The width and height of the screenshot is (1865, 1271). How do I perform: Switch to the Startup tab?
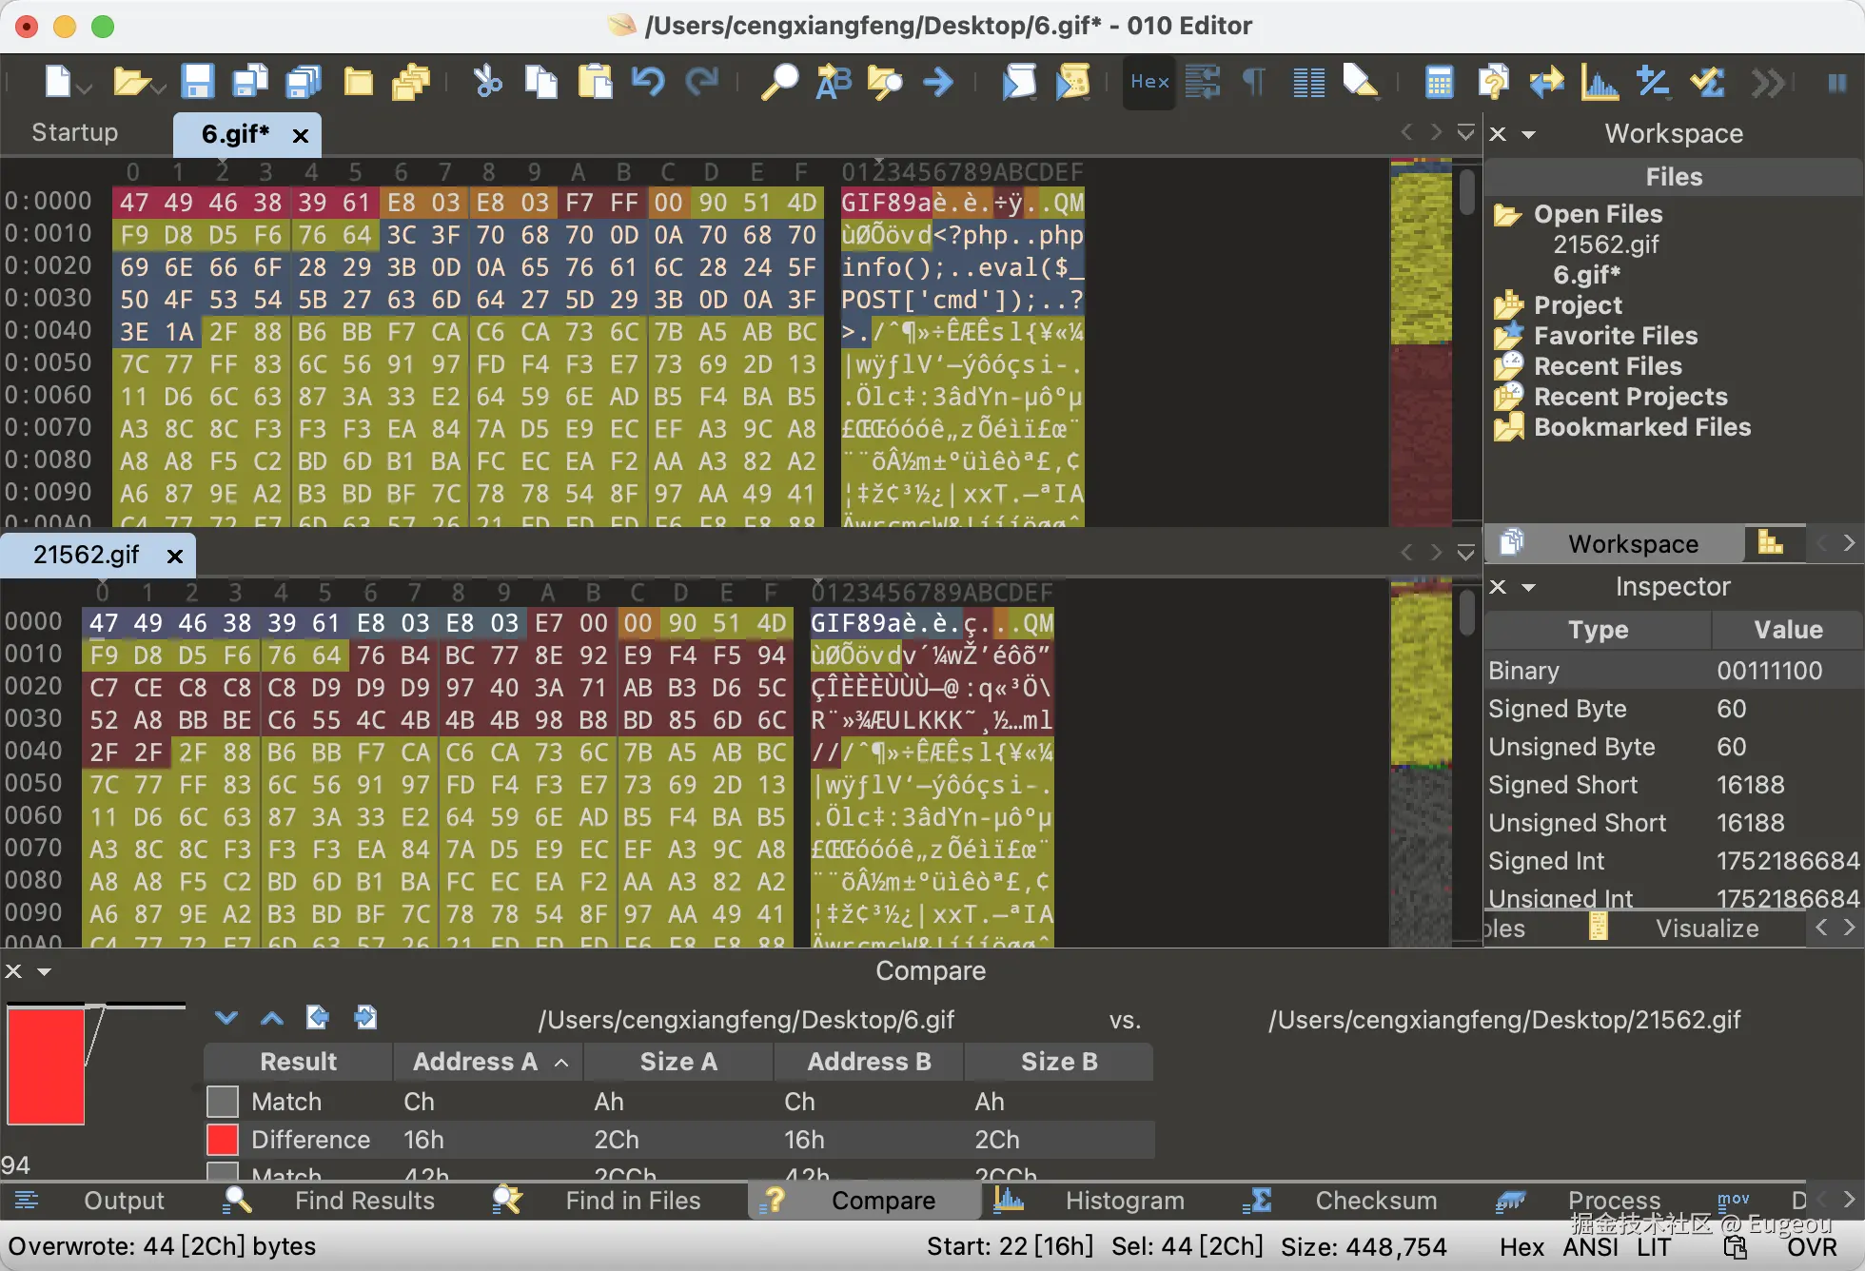tap(75, 133)
